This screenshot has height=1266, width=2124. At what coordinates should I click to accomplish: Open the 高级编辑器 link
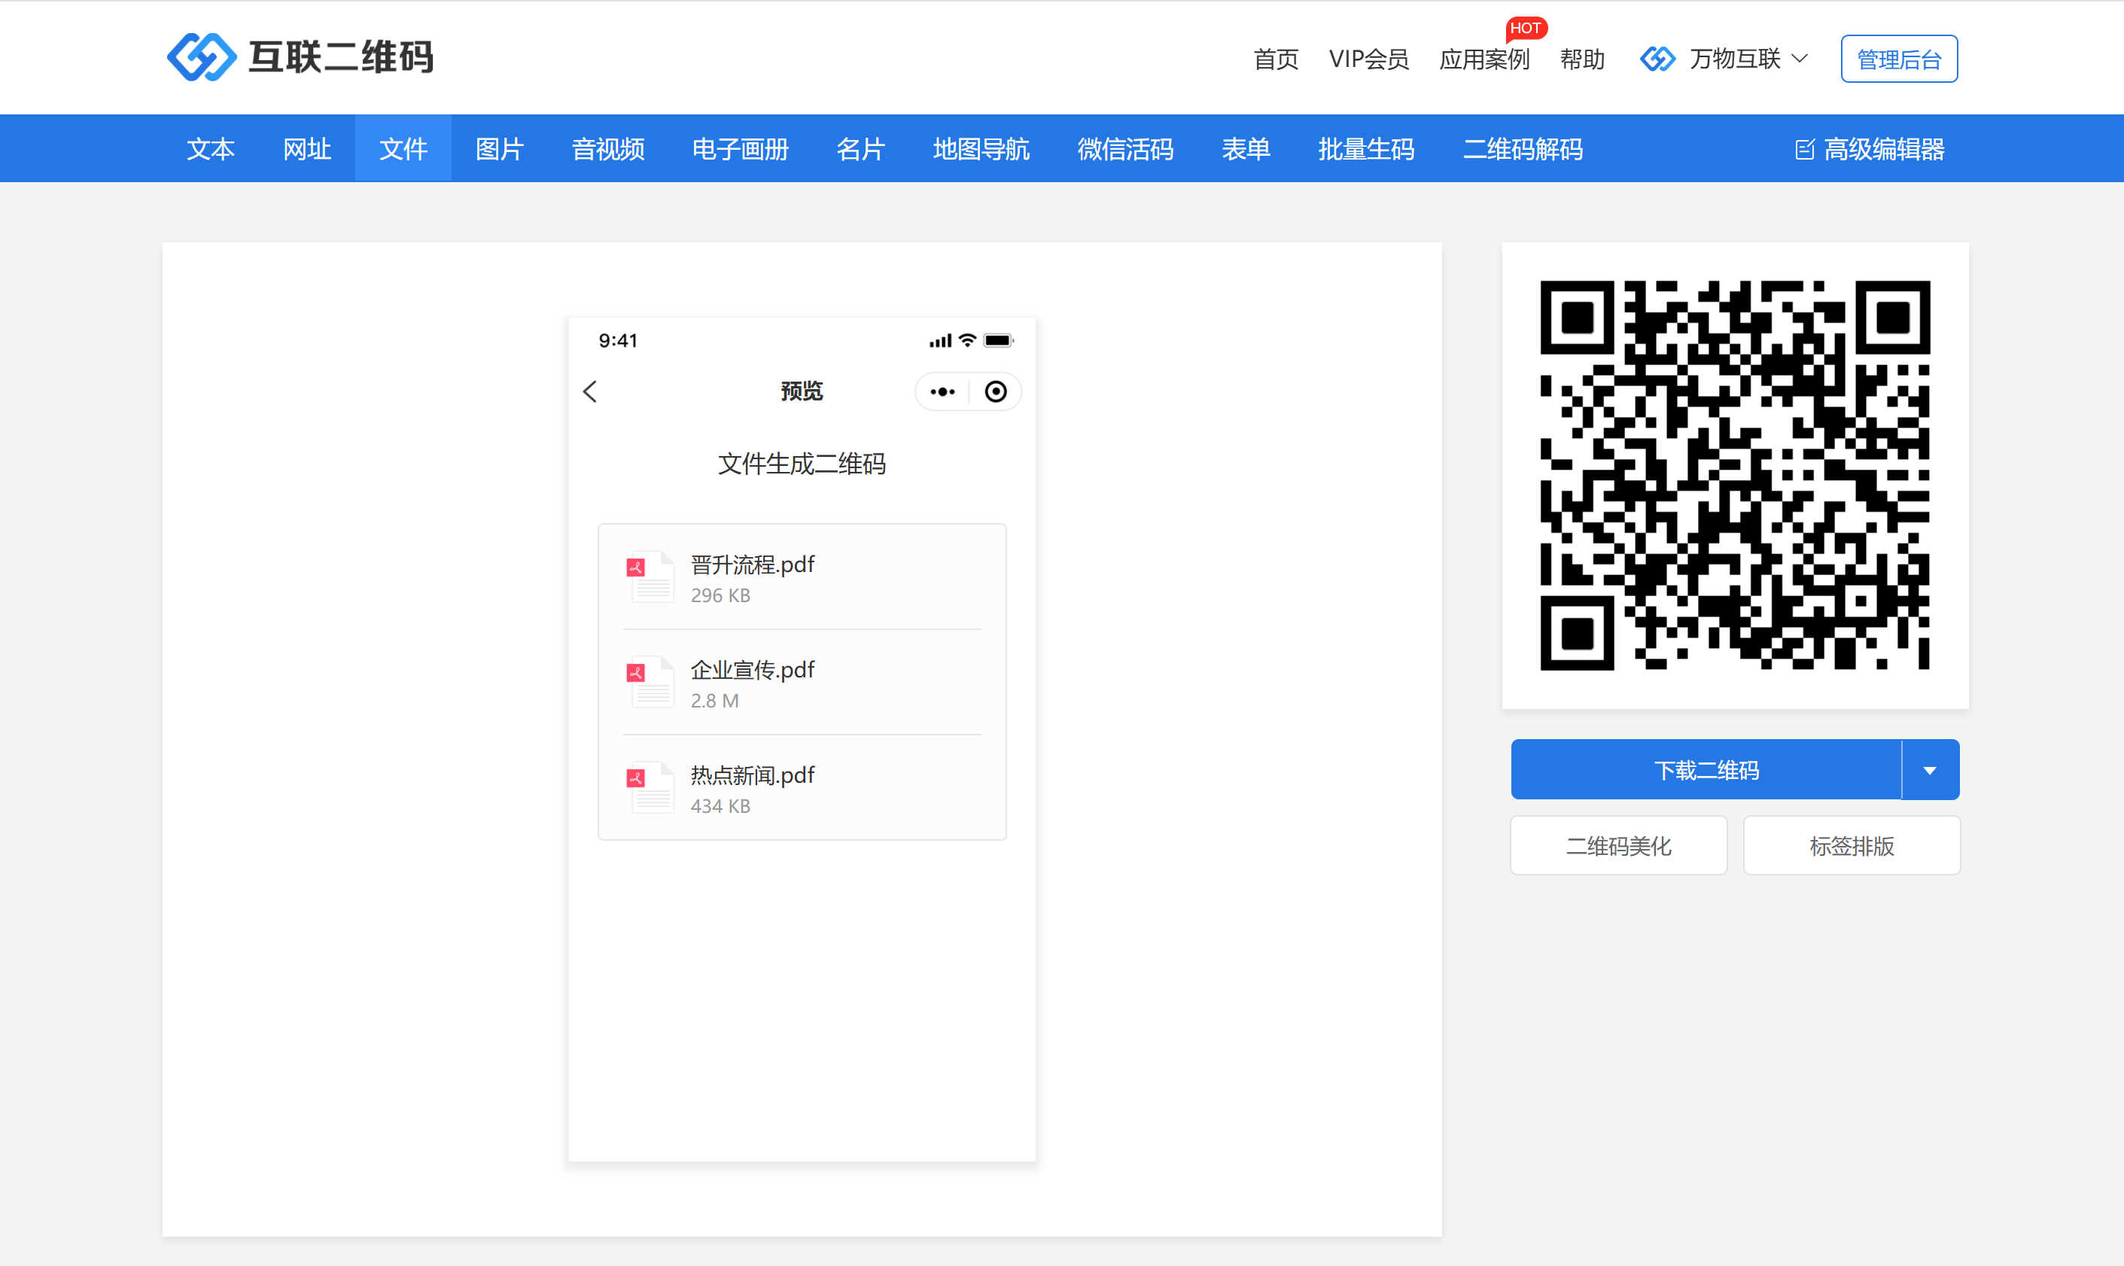point(1870,149)
